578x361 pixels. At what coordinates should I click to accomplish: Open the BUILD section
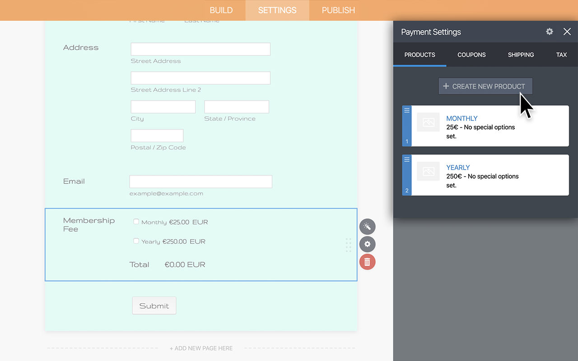pos(221,10)
